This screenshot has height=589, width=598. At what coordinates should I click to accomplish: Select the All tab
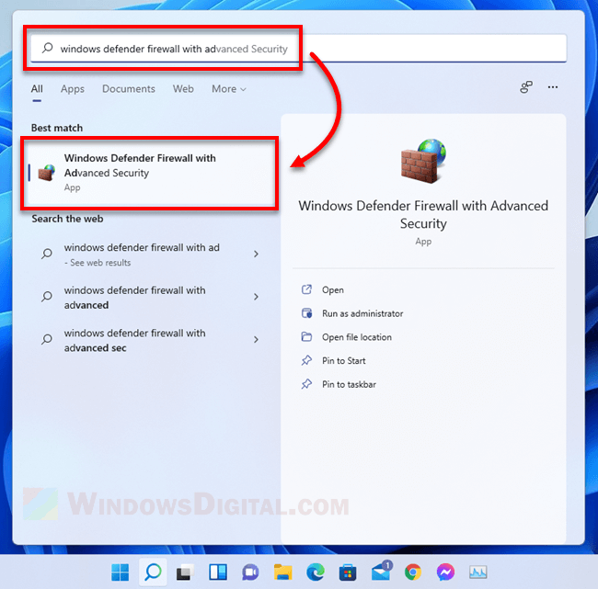click(37, 89)
